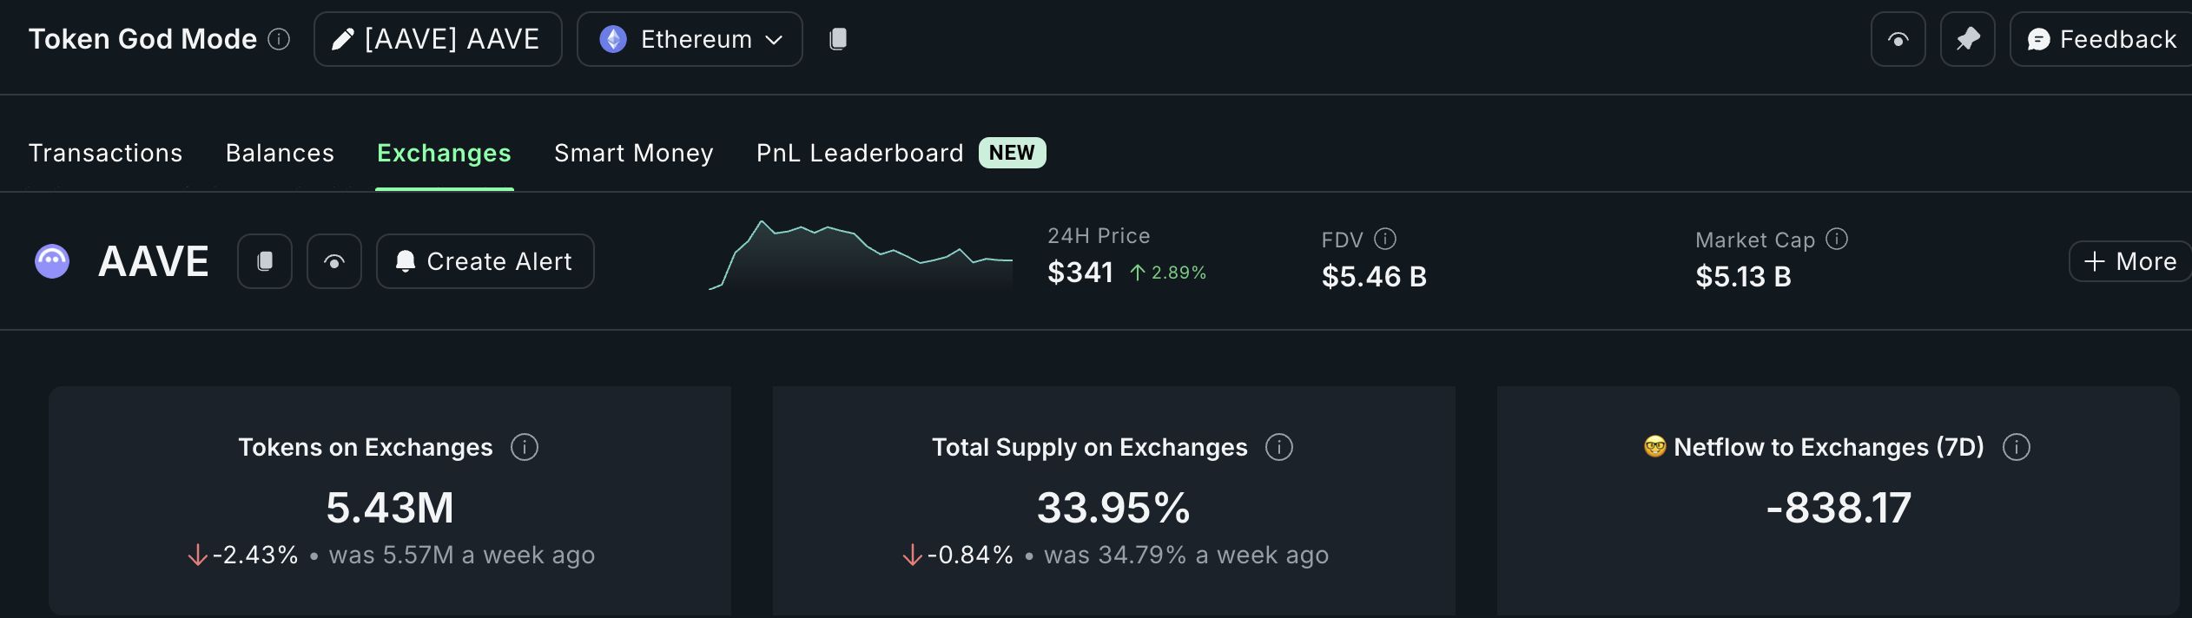2192x618 pixels.
Task: Send feedback via the Feedback button
Action: 2097,39
